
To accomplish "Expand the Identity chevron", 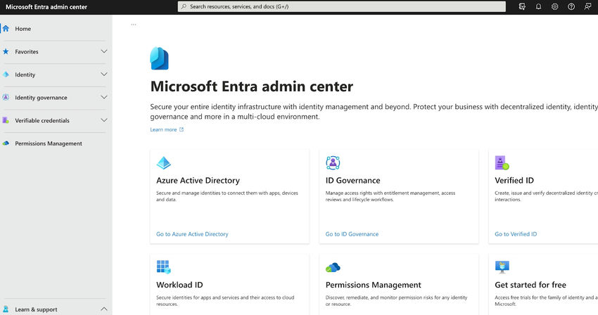I will coord(103,75).
